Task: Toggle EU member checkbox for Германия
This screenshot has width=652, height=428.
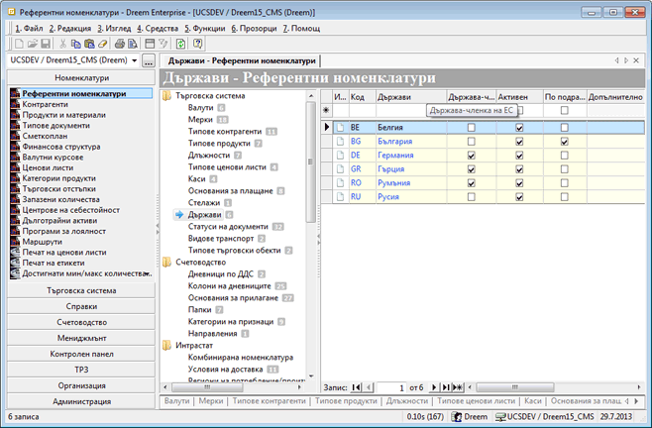Action: point(471,156)
